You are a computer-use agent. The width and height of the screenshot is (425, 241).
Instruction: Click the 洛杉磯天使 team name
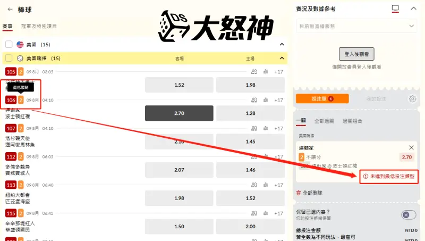coord(18,138)
